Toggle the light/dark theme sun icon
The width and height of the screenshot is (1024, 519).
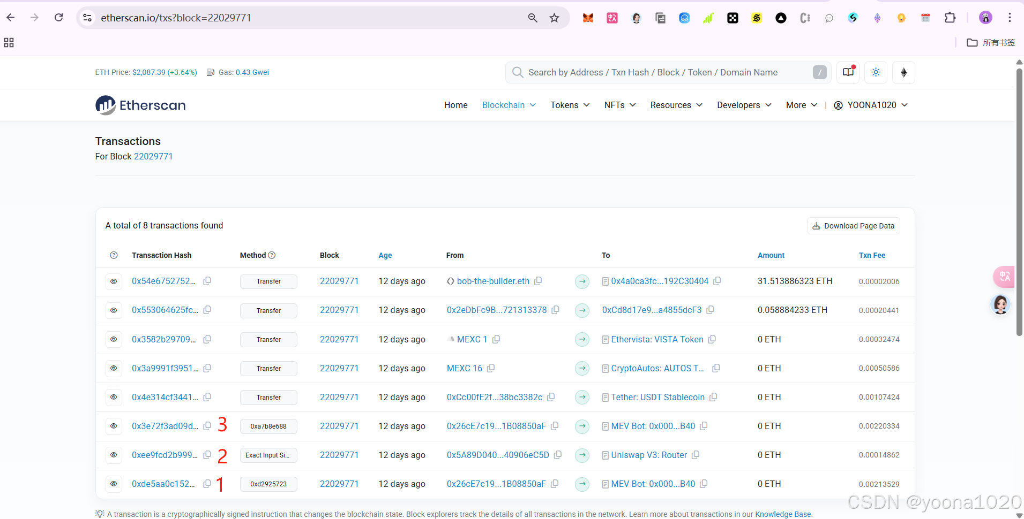coord(876,72)
